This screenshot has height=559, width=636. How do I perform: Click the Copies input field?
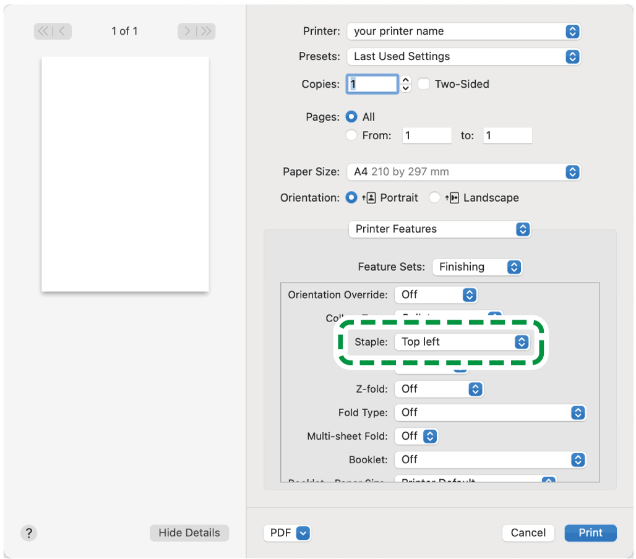372,84
